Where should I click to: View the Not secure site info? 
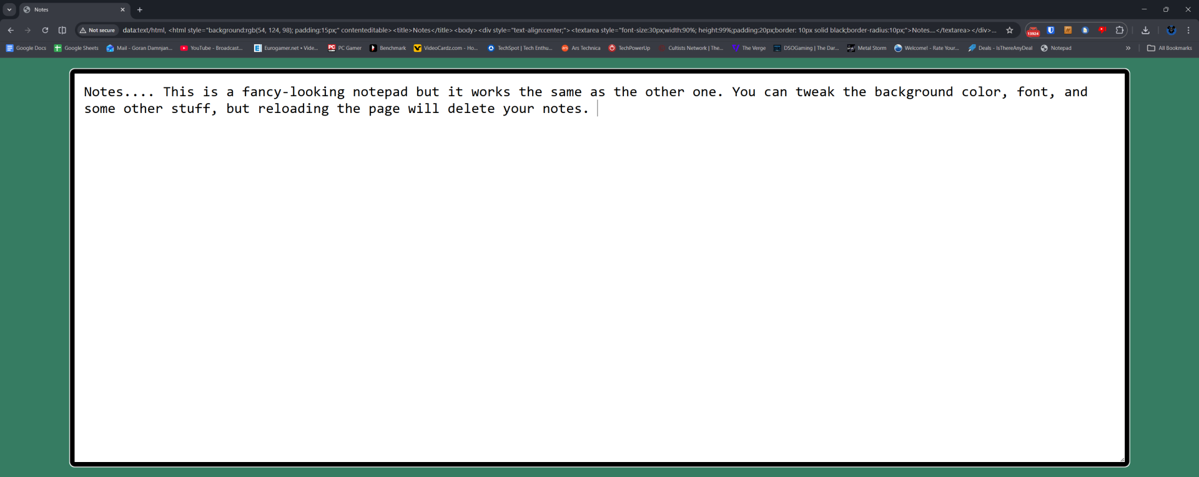(97, 30)
